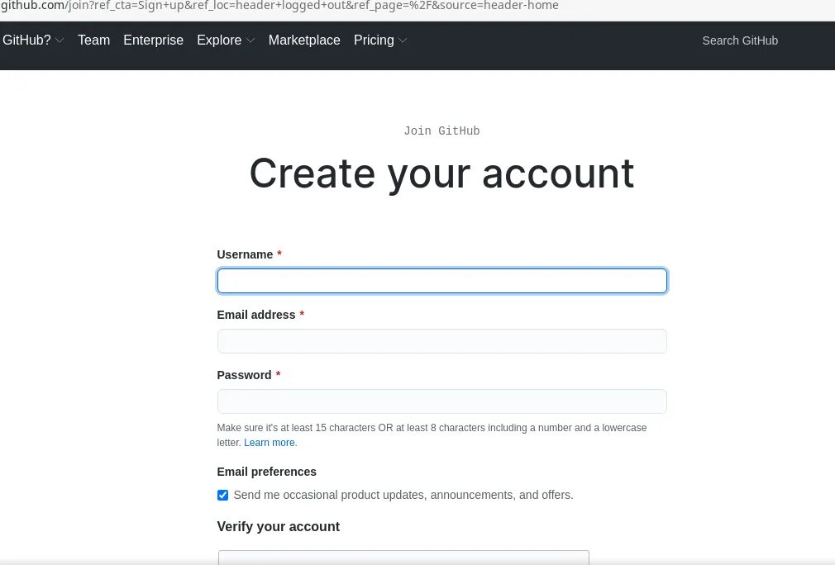The image size is (835, 565).
Task: Click the Join GitHub caption text
Action: pyautogui.click(x=441, y=131)
